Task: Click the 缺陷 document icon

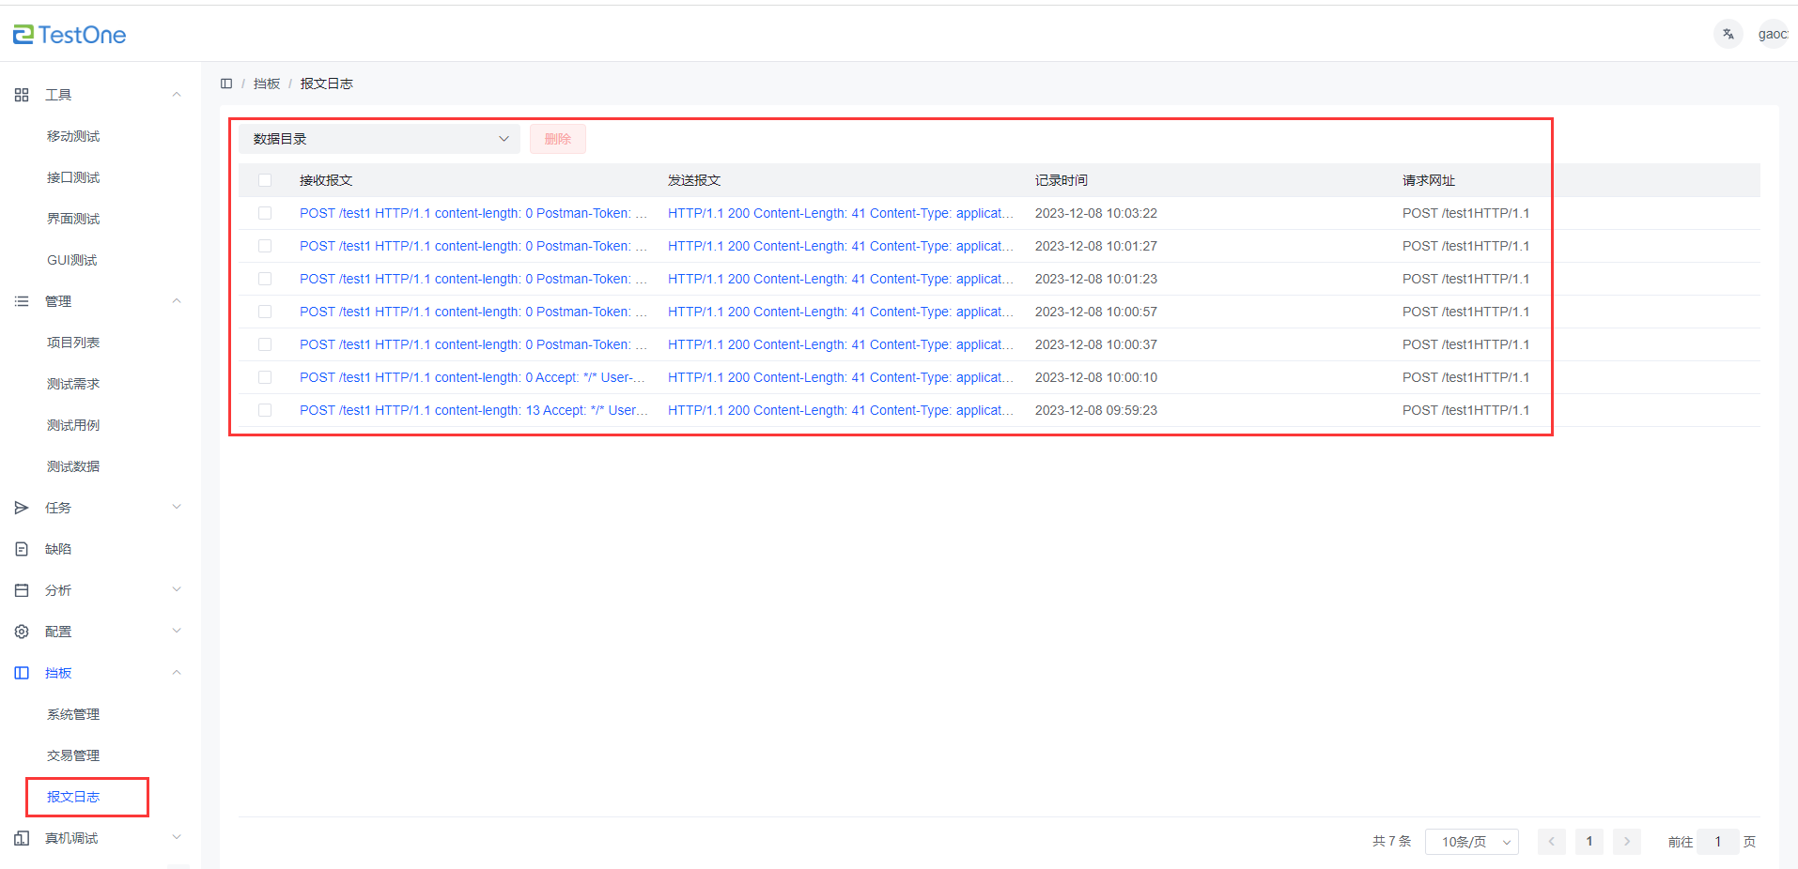Action: tap(22, 549)
